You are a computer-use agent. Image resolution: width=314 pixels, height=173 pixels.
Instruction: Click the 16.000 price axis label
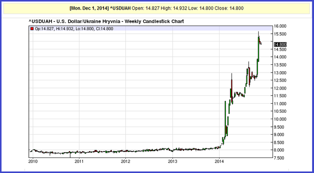pyautogui.click(x=280, y=26)
